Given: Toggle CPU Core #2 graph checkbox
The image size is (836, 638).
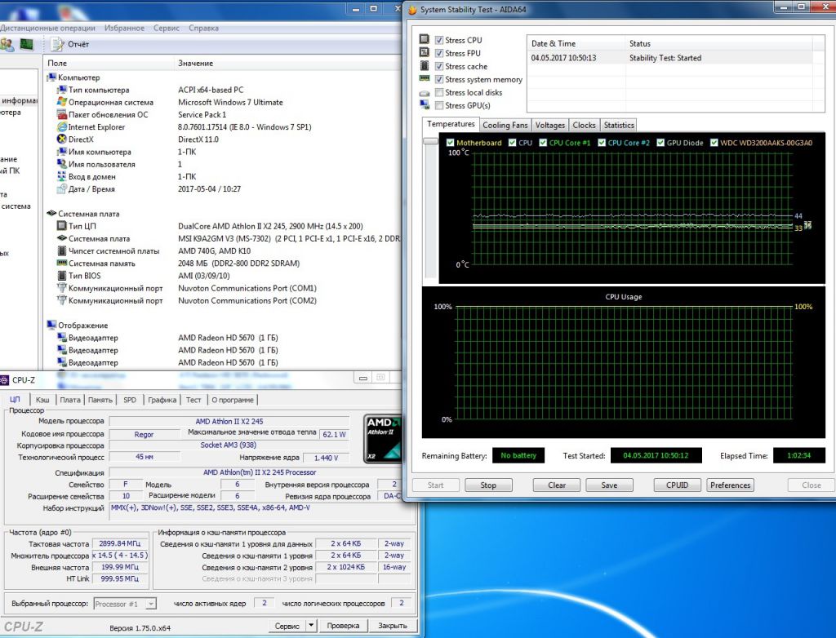Looking at the screenshot, I should coord(602,143).
